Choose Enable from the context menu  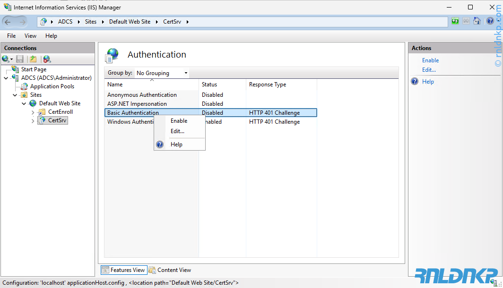[x=179, y=121]
